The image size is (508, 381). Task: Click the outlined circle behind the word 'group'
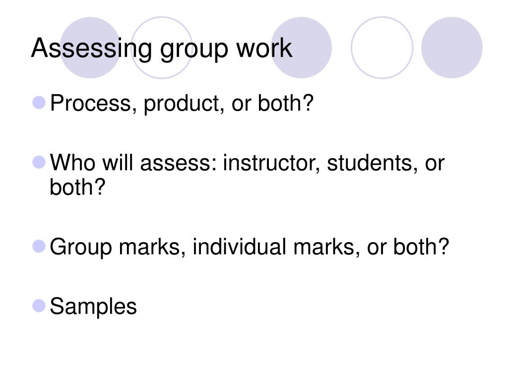point(162,48)
